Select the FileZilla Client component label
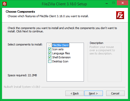Screen dimensions: 130x101 point(61,45)
